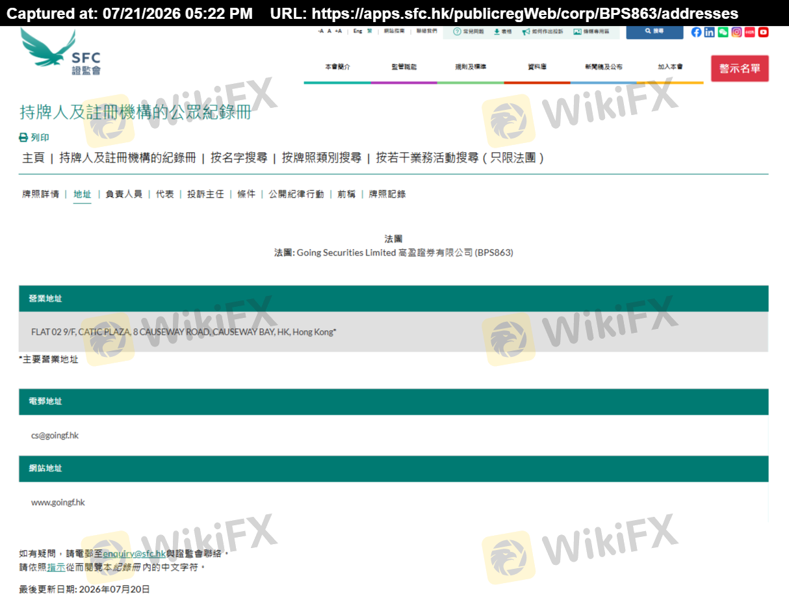Click 列印 print link
This screenshot has width=789, height=602.
point(40,137)
